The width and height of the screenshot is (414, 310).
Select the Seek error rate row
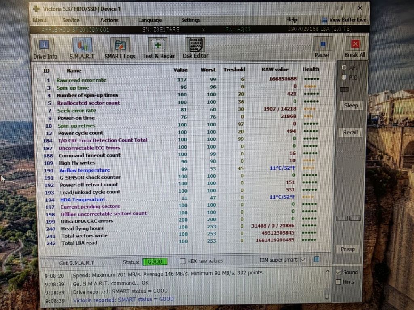[x=182, y=110]
